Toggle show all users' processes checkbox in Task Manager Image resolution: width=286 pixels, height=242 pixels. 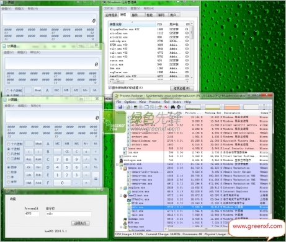[x=110, y=88]
